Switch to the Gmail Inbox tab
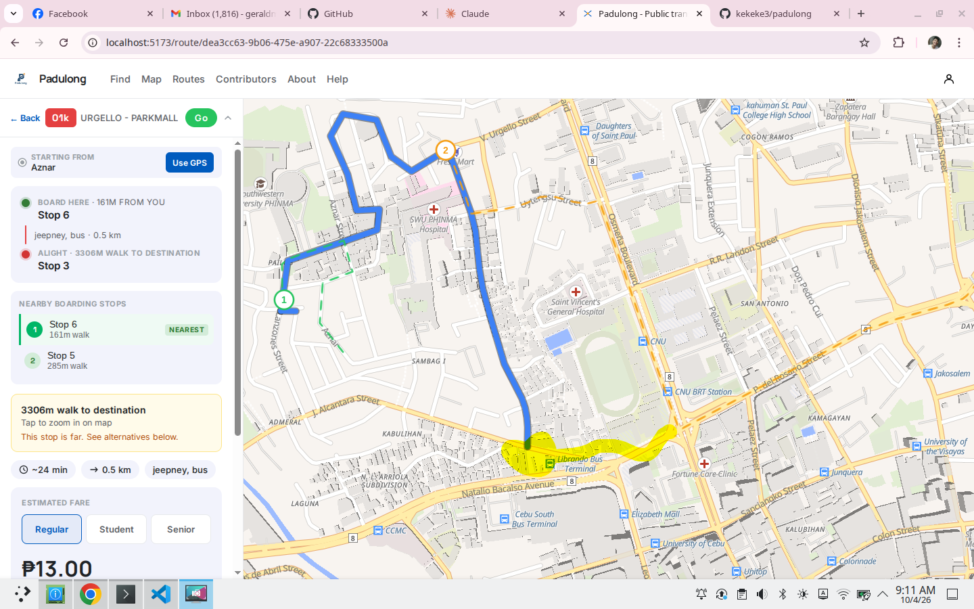The height and width of the screenshot is (609, 974). 230,14
